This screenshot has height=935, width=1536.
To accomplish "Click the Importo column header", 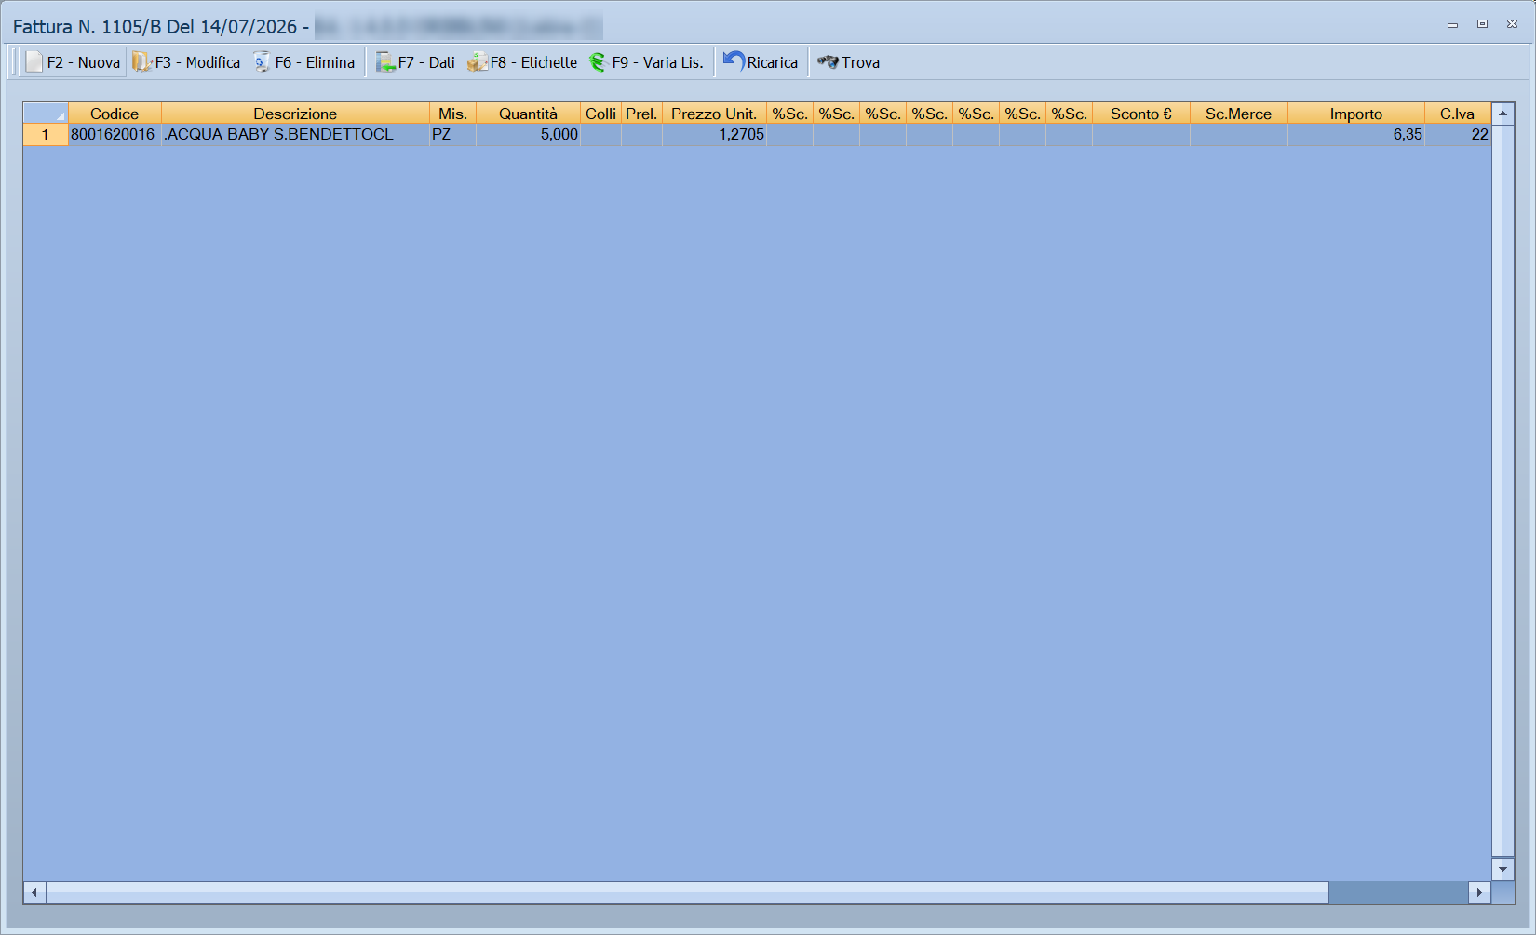I will (1355, 114).
